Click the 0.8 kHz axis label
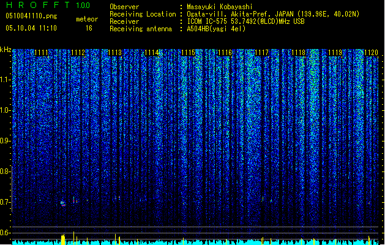Viewport: 385px width, 245px height. pyautogui.click(x=5, y=171)
